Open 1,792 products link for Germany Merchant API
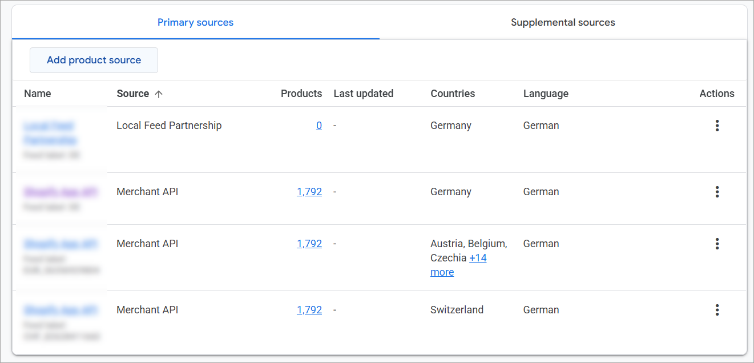 [309, 192]
